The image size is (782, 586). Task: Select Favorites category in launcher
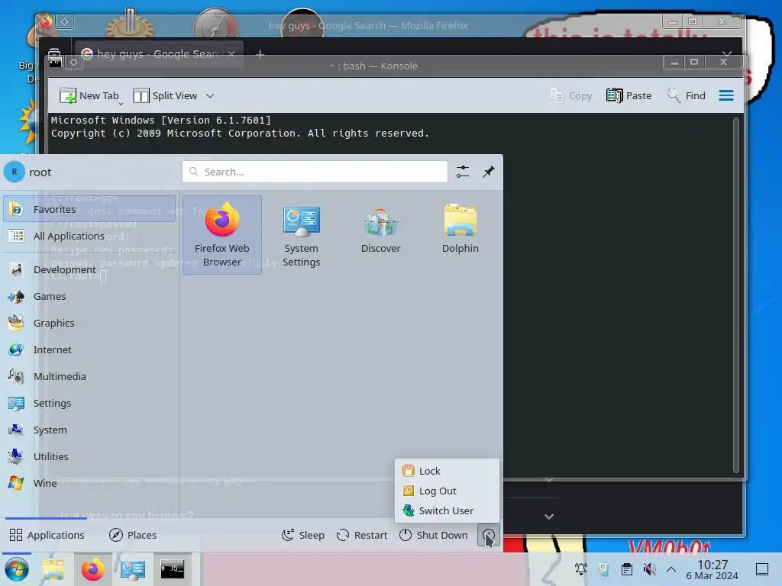pyautogui.click(x=89, y=209)
